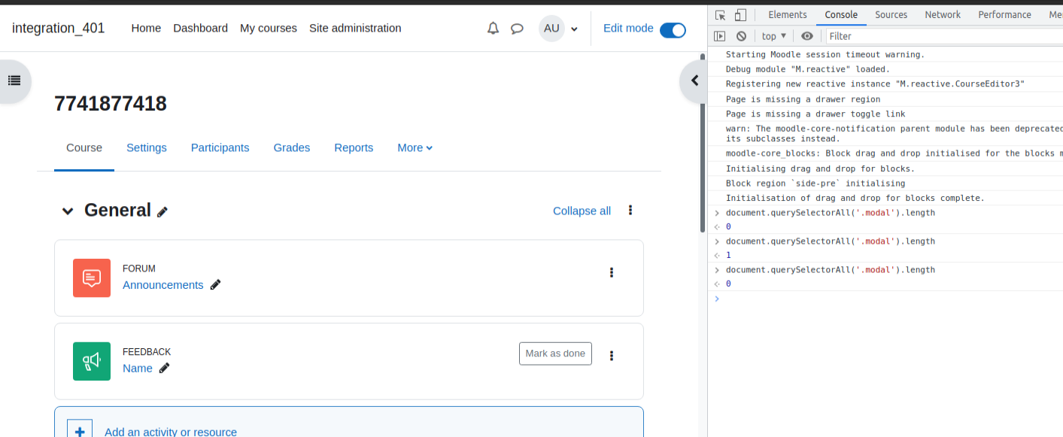1063x437 pixels.
Task: Click Collapse all link
Action: coord(582,211)
